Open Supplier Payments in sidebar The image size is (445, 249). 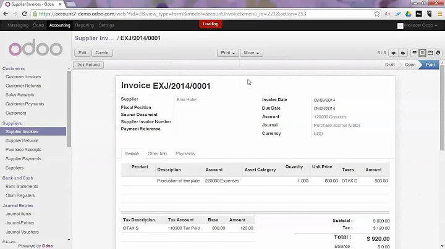click(23, 159)
